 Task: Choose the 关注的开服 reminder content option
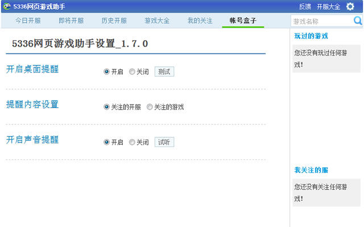(106, 107)
